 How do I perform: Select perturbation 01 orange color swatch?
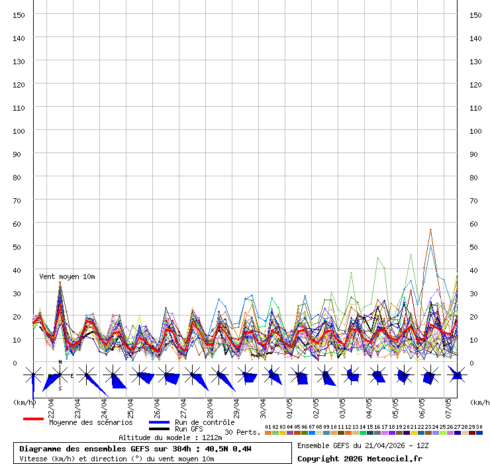[268, 433]
